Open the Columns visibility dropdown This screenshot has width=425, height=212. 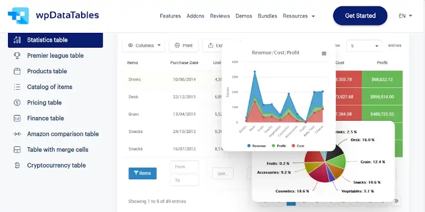click(144, 46)
